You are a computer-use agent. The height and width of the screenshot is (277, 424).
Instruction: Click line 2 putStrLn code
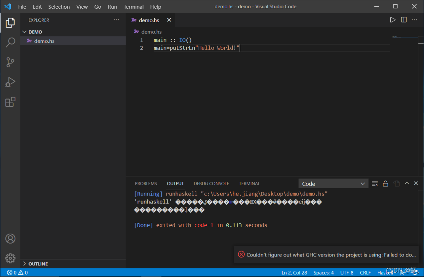tap(197, 48)
